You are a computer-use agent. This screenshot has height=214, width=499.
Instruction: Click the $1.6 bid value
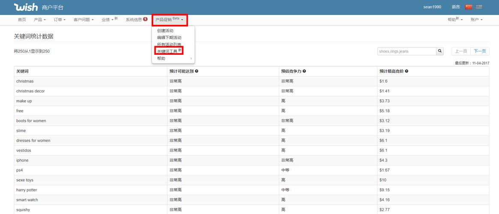pos(384,81)
